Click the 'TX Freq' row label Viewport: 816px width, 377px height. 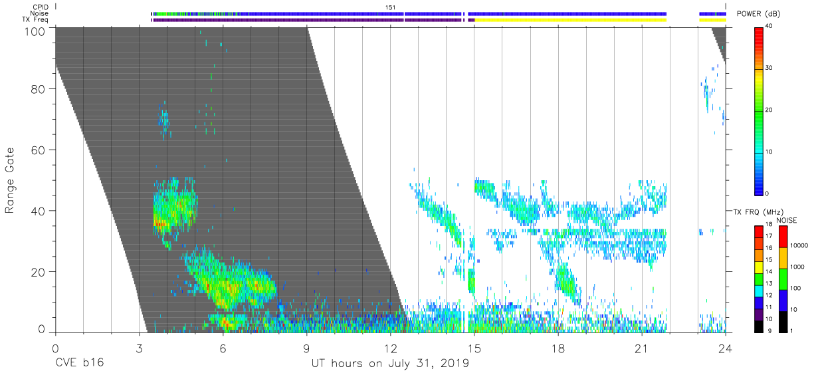(36, 20)
